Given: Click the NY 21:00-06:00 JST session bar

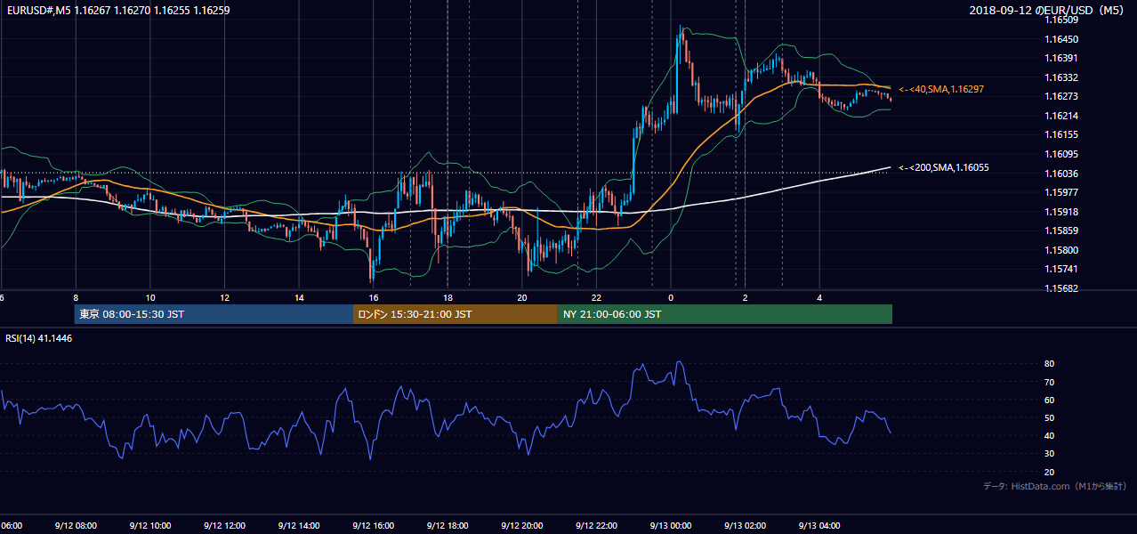Looking at the screenshot, I should click(725, 314).
